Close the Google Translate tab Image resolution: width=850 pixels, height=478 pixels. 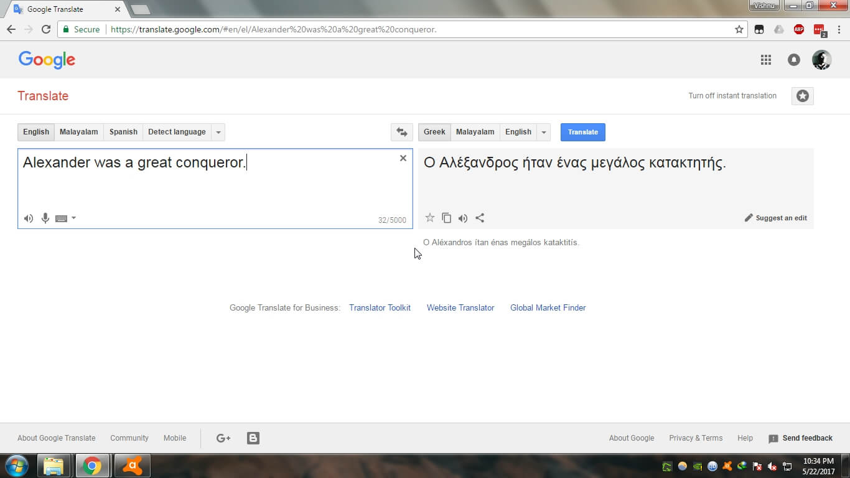118,9
